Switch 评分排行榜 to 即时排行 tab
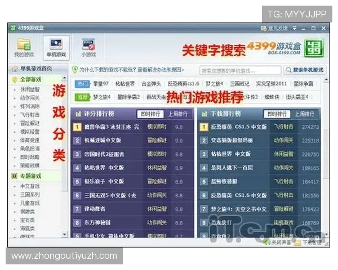Screen dimensions: 338x270 click(150, 114)
